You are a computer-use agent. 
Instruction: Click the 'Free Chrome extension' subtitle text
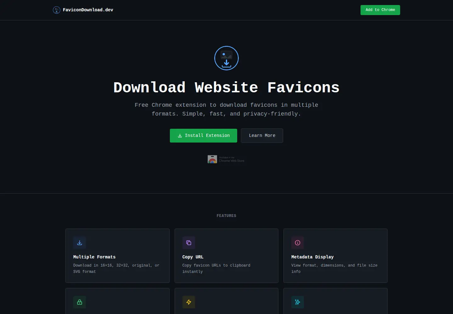(x=226, y=109)
